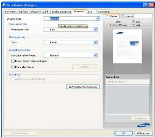
Task: Click the Samsung logo at bottom right
Action: (143, 125)
